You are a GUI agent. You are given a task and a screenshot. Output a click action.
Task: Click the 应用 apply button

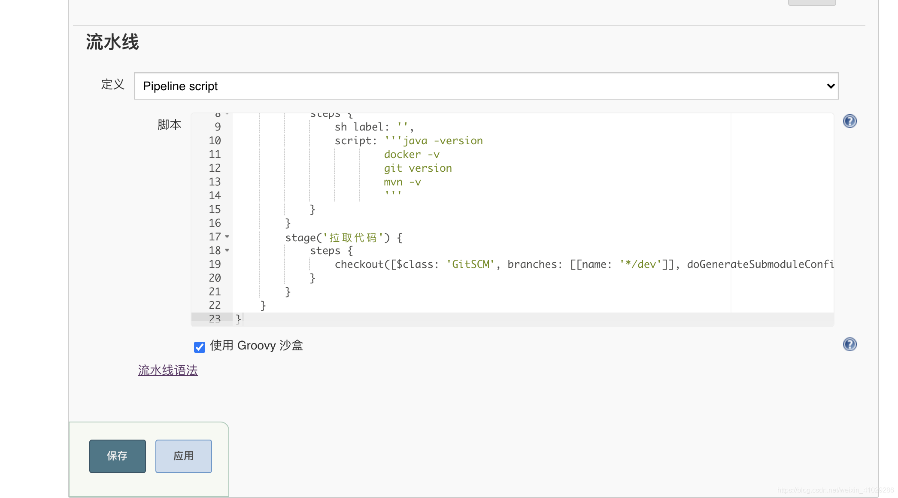pos(184,456)
